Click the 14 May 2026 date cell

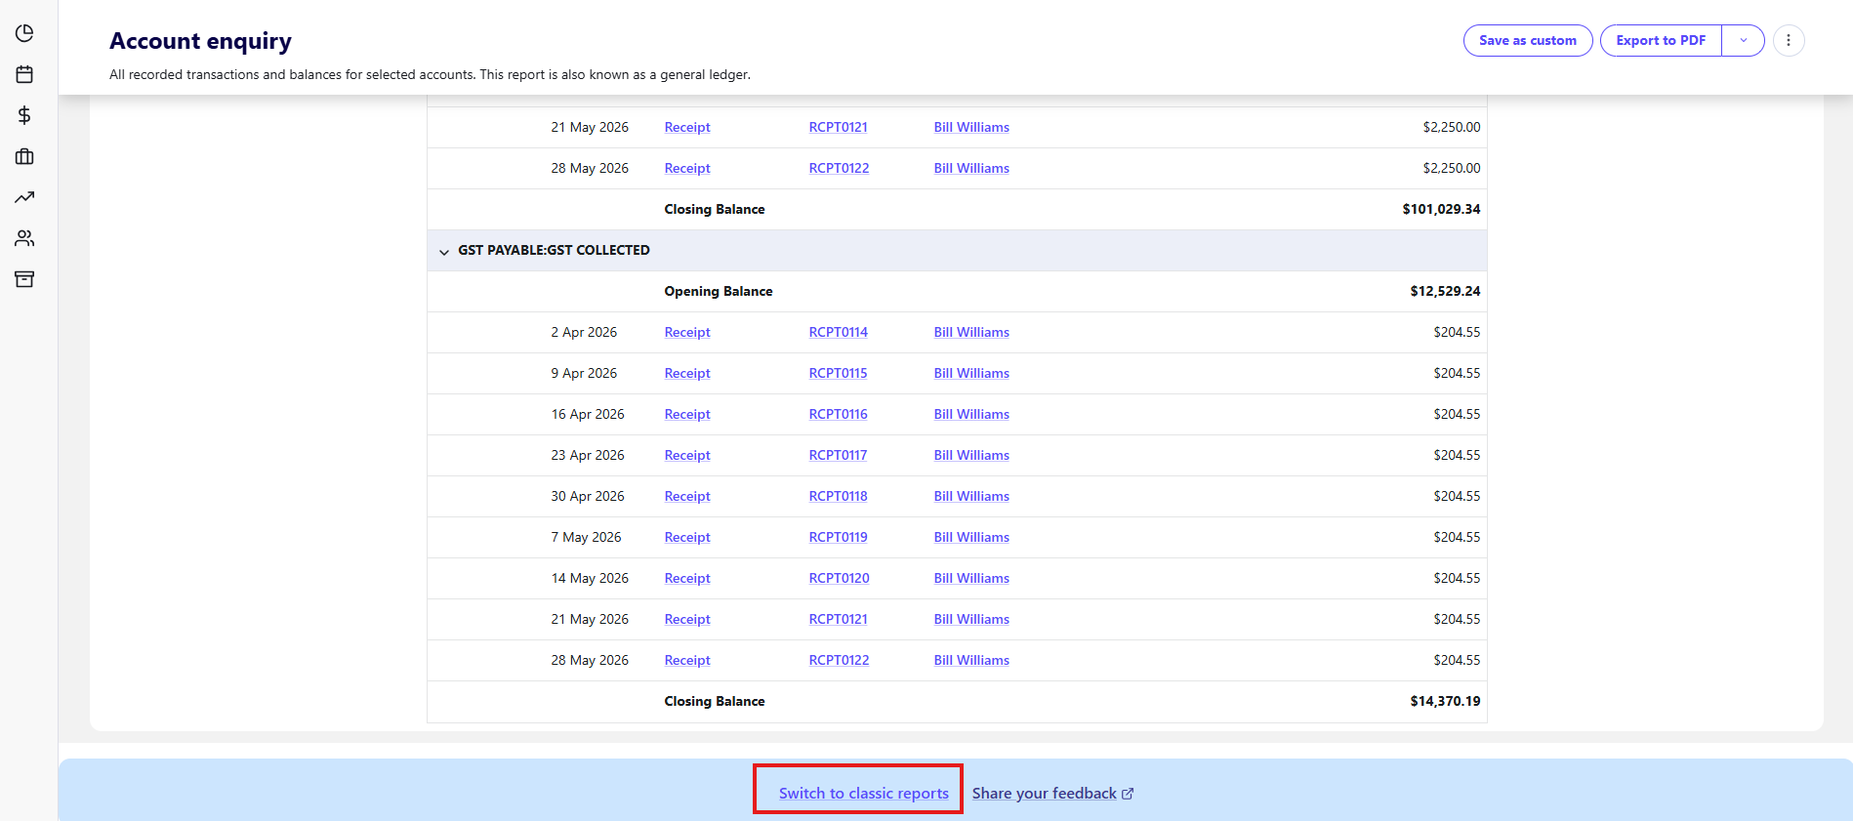[590, 578]
